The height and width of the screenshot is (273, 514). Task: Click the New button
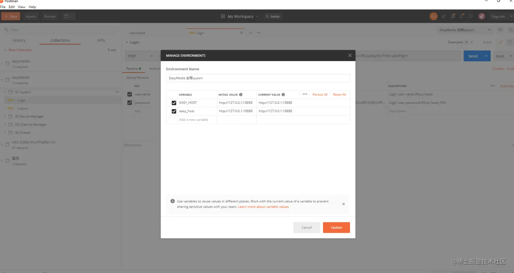(x=11, y=16)
